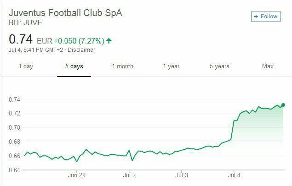Click the Jul 2 date marker on axis
This screenshot has height=186, width=292.
130,175
